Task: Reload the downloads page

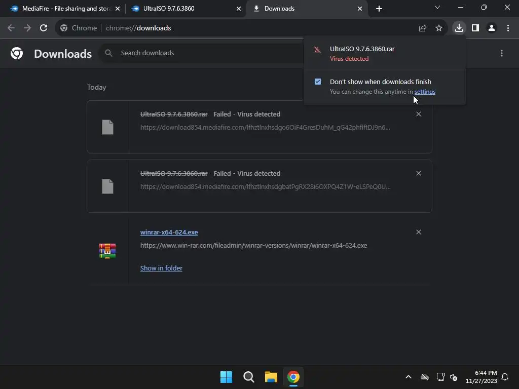Action: tap(44, 28)
